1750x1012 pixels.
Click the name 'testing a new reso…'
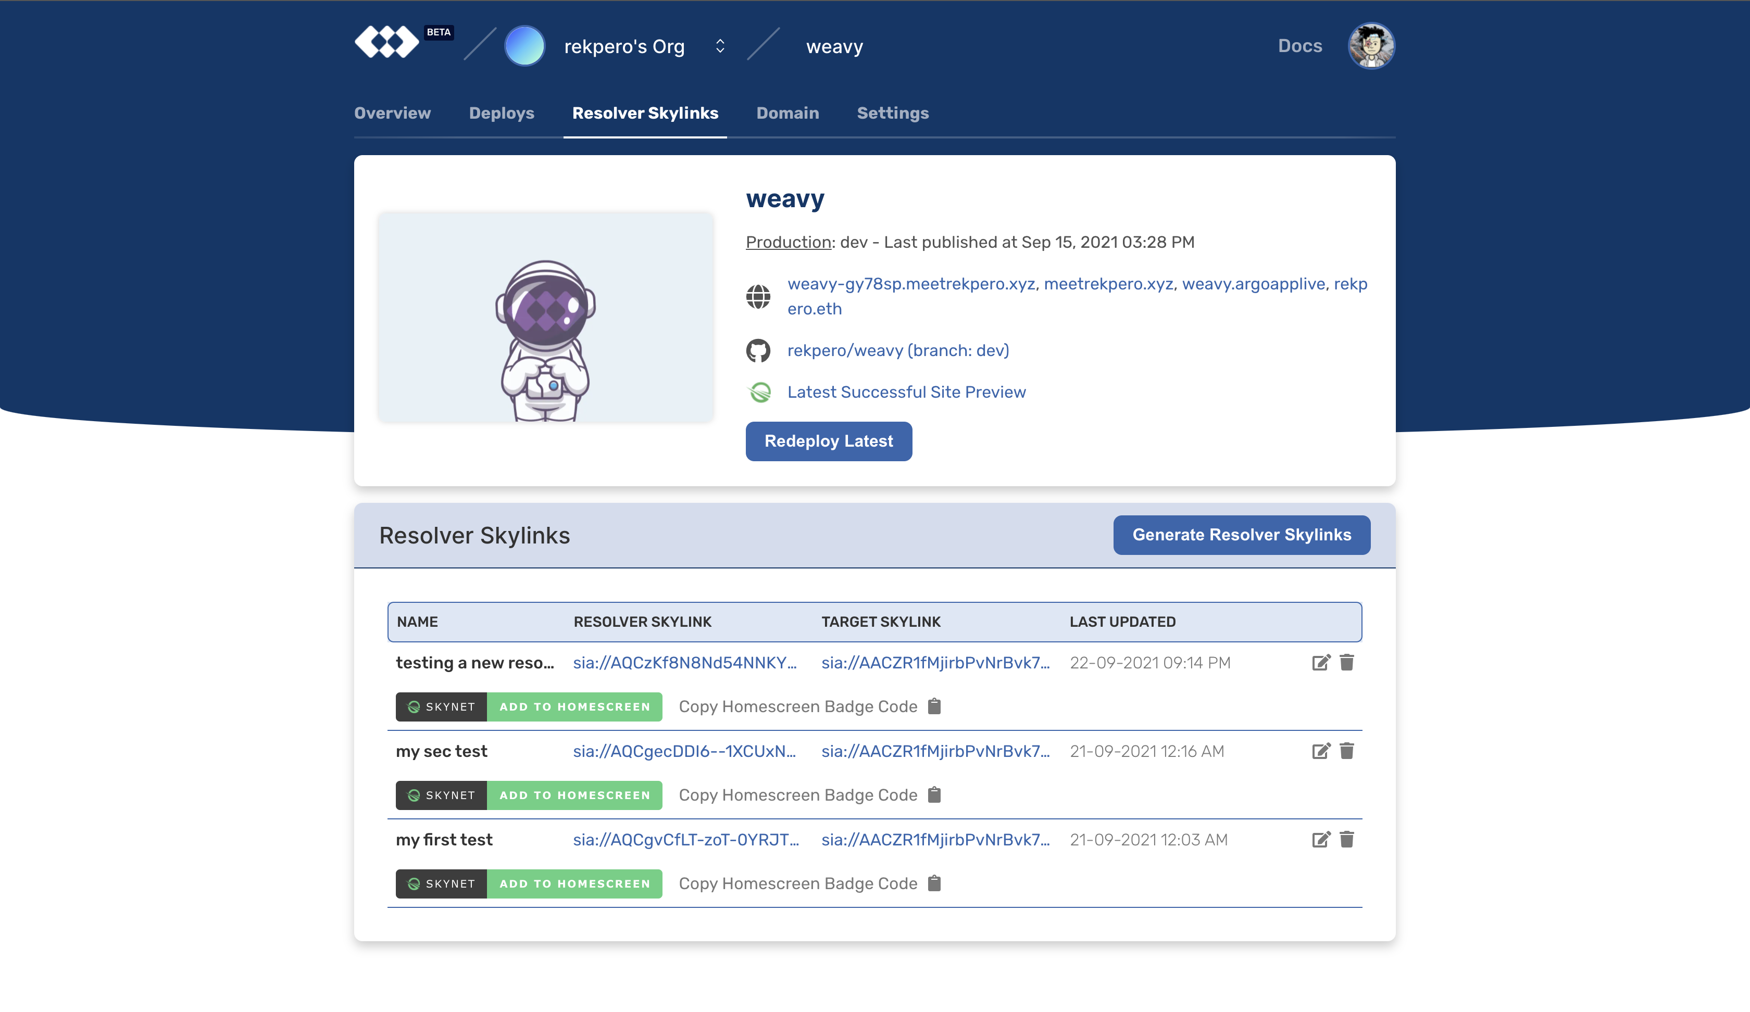[475, 663]
